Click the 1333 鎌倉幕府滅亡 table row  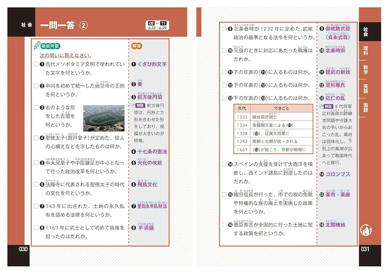coord(273,117)
